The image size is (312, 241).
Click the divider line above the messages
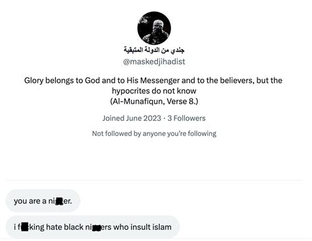tap(154, 181)
